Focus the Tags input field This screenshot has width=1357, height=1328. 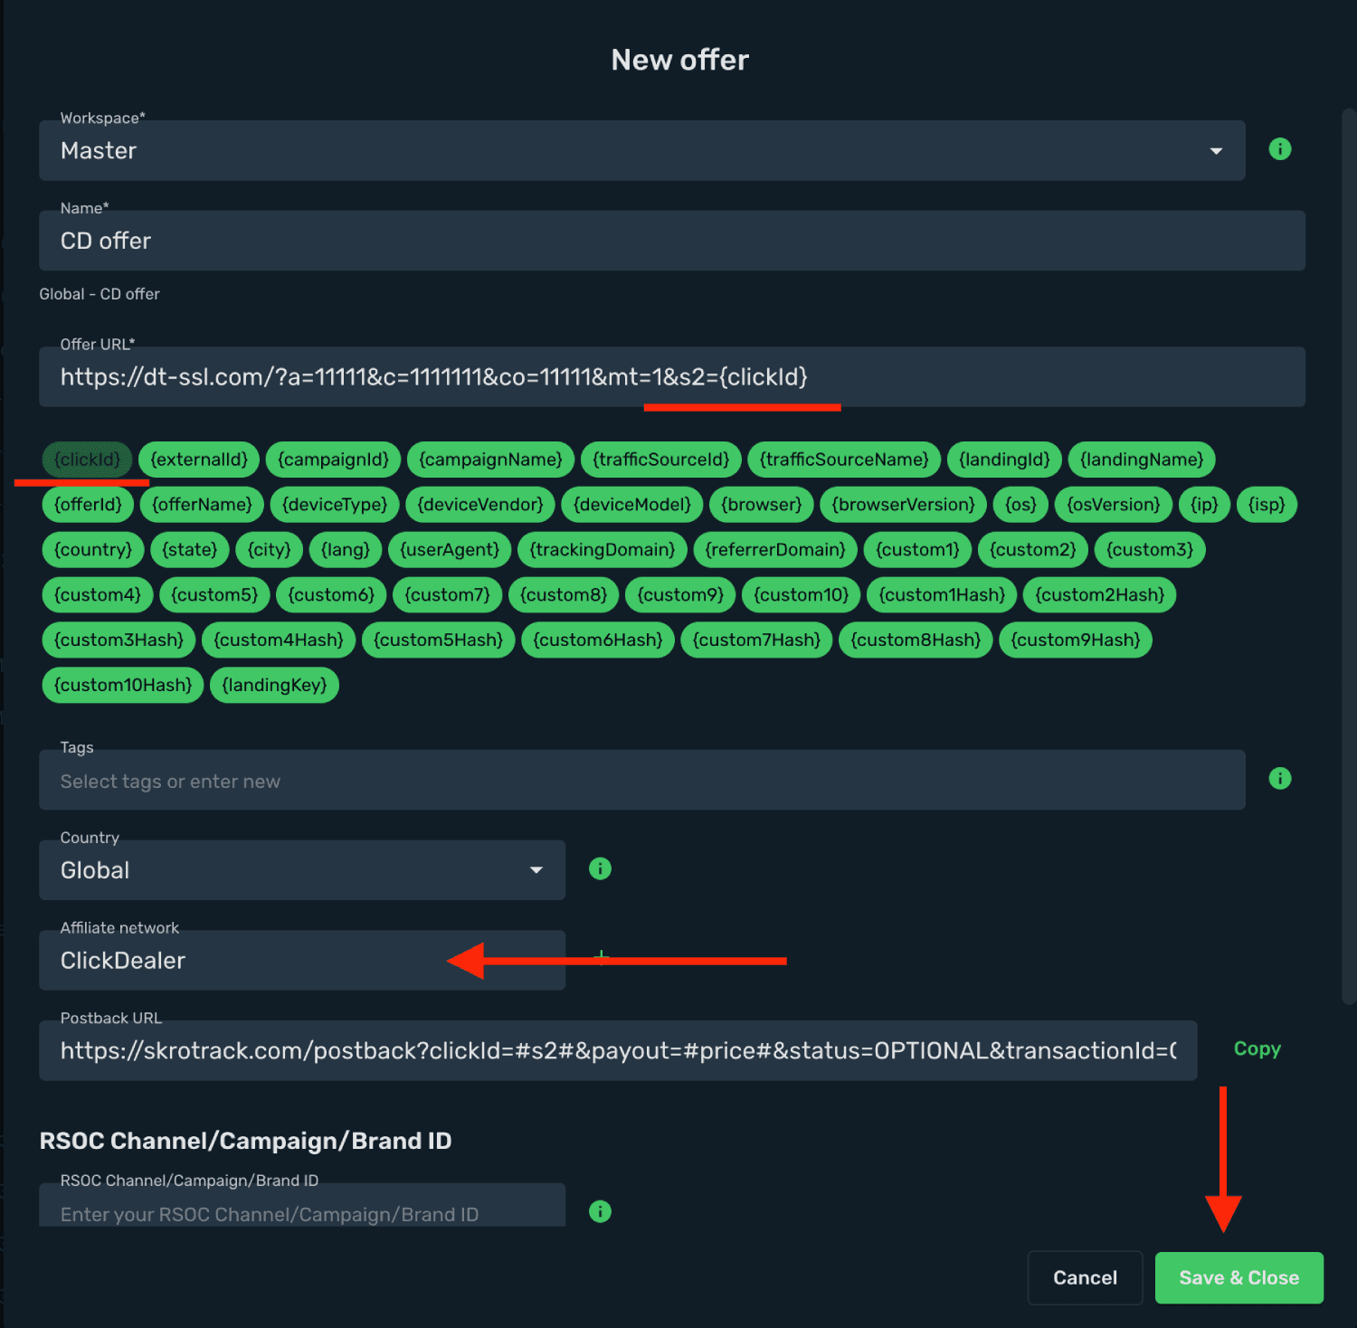coord(641,781)
